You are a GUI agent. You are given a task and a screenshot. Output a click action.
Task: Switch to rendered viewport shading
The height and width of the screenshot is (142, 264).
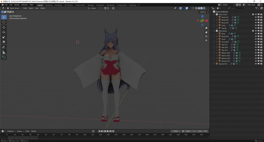pyautogui.click(x=204, y=8)
